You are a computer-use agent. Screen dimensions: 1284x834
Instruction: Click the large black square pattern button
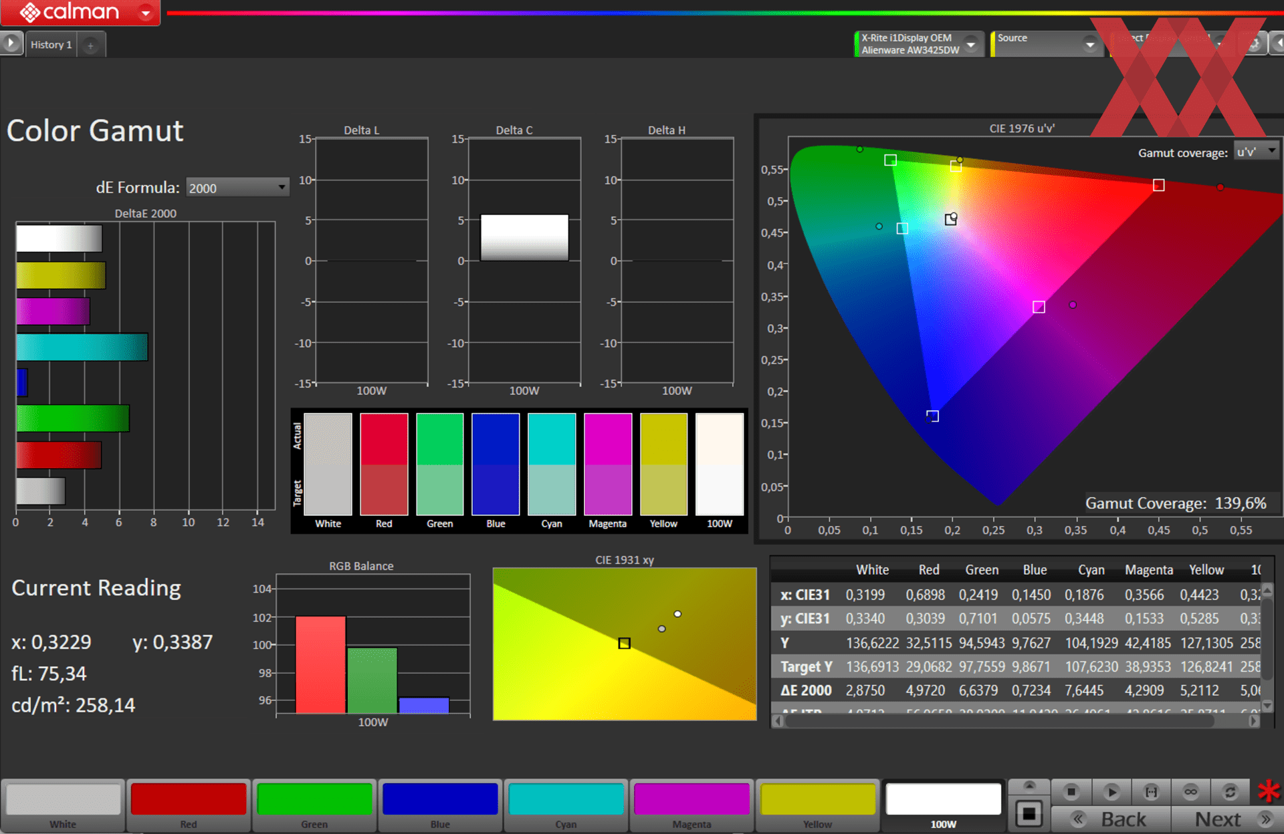pyautogui.click(x=1029, y=813)
